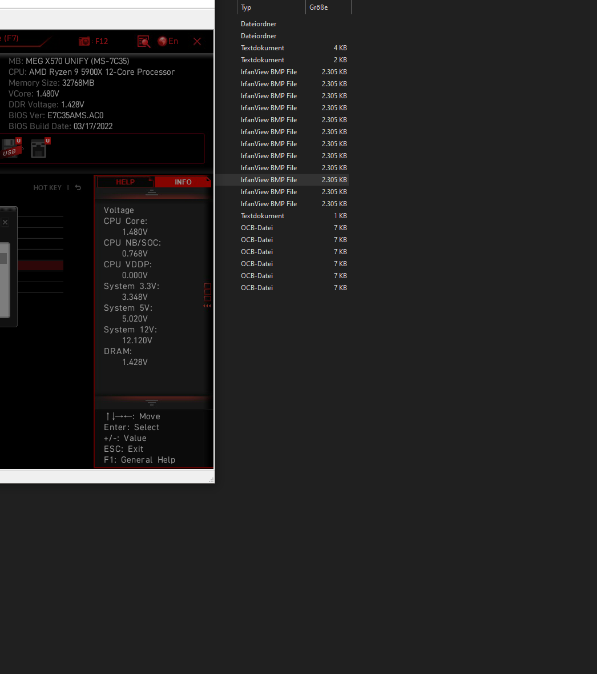597x674 pixels.
Task: Click the CPU Core: label in INFO panel
Action: pyautogui.click(x=126, y=221)
